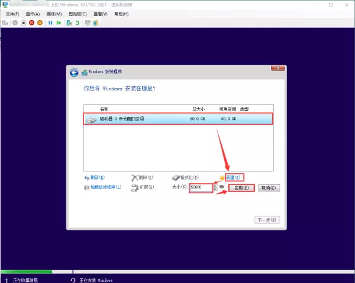This screenshot has height=283, width=355.
Task: Open the 查看(V) menu
Action: click(x=101, y=14)
